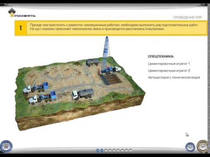Jump to the third progress dot
Screen dimensions: 210x157
coord(106,150)
